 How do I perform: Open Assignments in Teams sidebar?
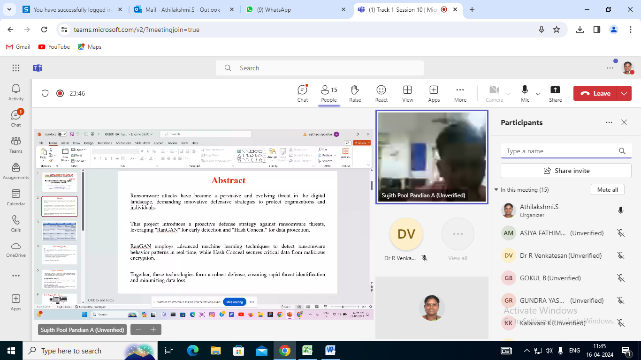point(16,171)
